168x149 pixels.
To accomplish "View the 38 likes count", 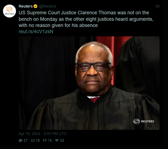I will pos(62,140).
